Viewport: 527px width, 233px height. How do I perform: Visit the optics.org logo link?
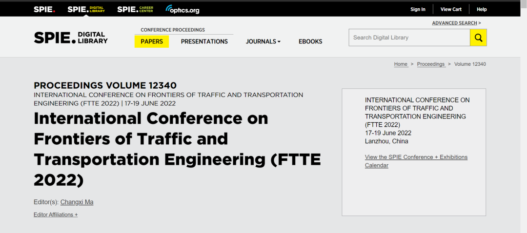pos(182,9)
